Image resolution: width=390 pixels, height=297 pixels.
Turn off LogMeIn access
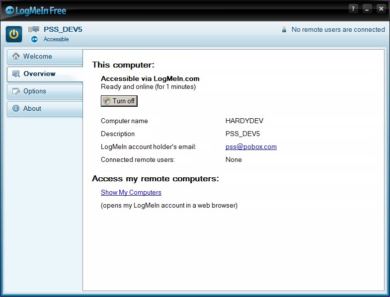click(119, 101)
